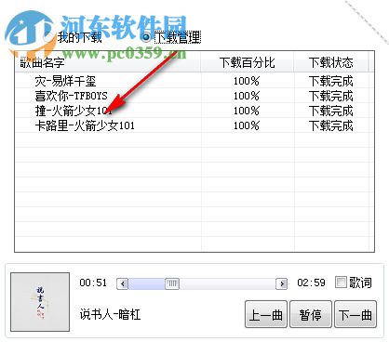Image resolution: width=389 pixels, height=355 pixels.
Task: Sort by the 下载状态 column header
Action: (x=331, y=62)
